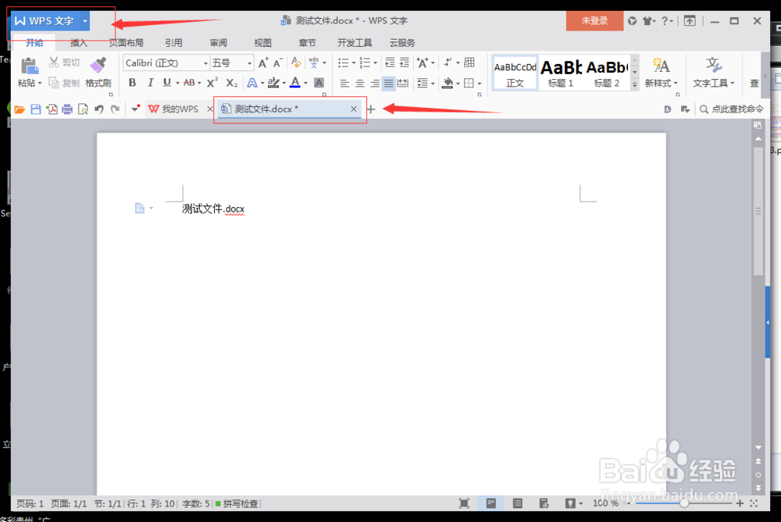Viewport: 781px width, 522px height.
Task: Expand the WPS 文字 application menu arrow
Action: pos(84,21)
